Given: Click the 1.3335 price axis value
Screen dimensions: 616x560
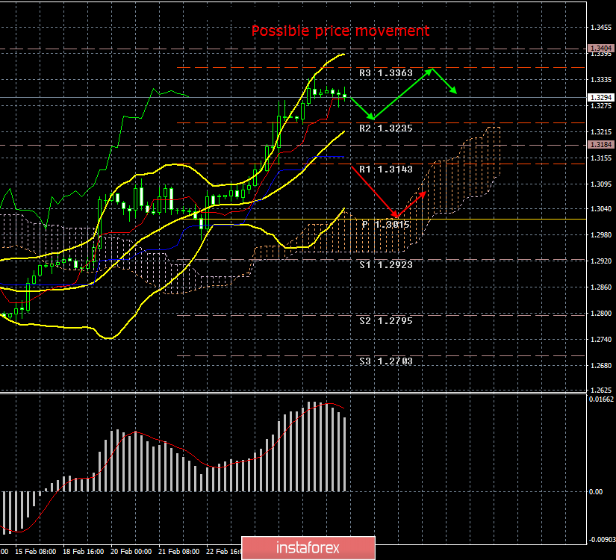Looking at the screenshot, I should click(x=601, y=80).
